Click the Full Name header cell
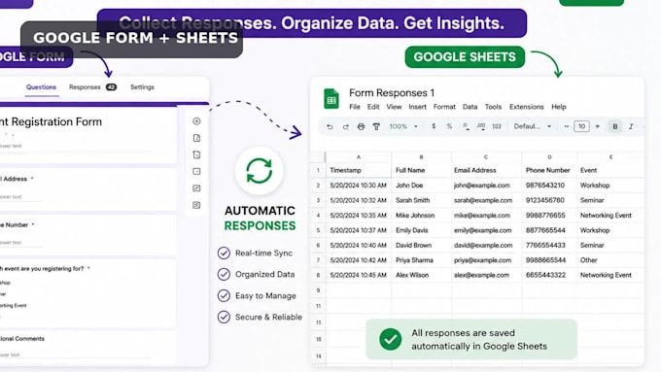661x372 pixels. click(x=421, y=170)
